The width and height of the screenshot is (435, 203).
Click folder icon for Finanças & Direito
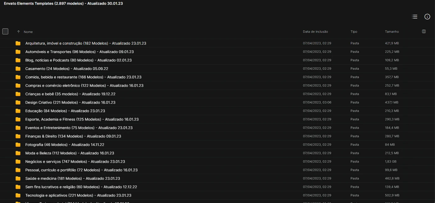(18, 136)
